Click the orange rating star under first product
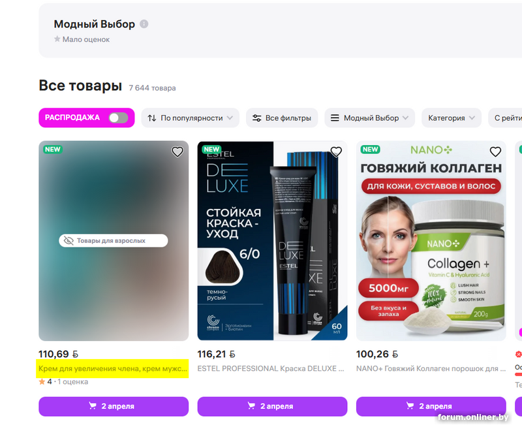 point(42,382)
